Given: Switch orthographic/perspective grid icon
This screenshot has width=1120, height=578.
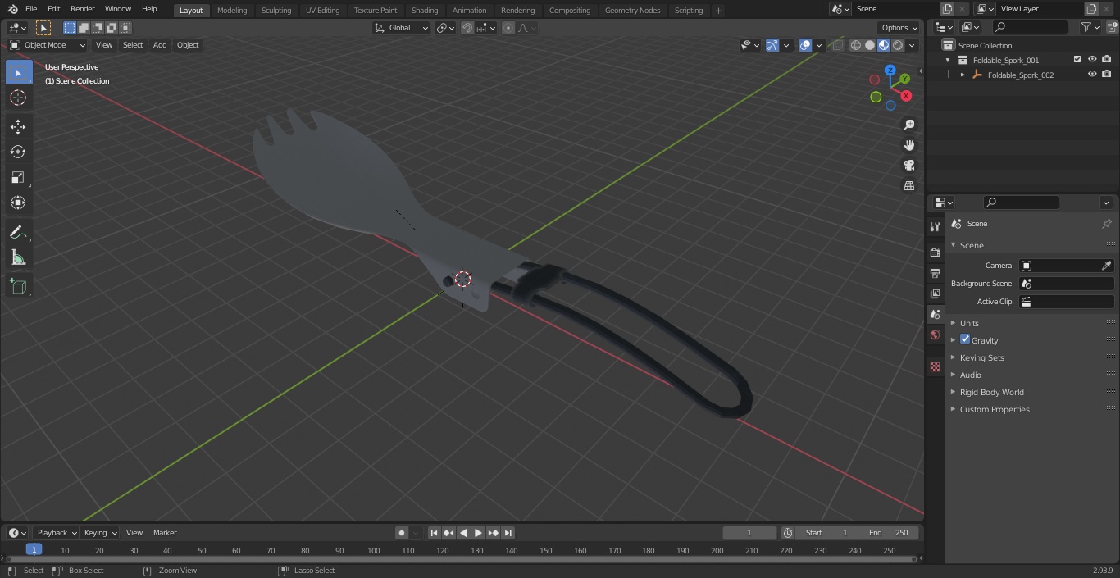Looking at the screenshot, I should (x=908, y=185).
